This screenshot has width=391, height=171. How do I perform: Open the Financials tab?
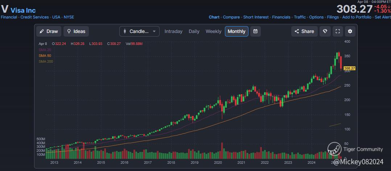tap(281, 17)
